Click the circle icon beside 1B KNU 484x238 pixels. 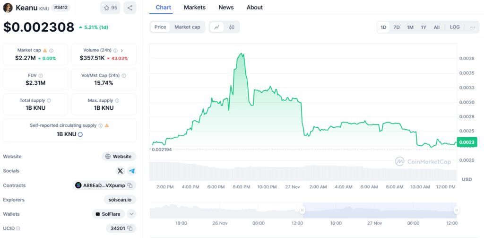pyautogui.click(x=80, y=134)
